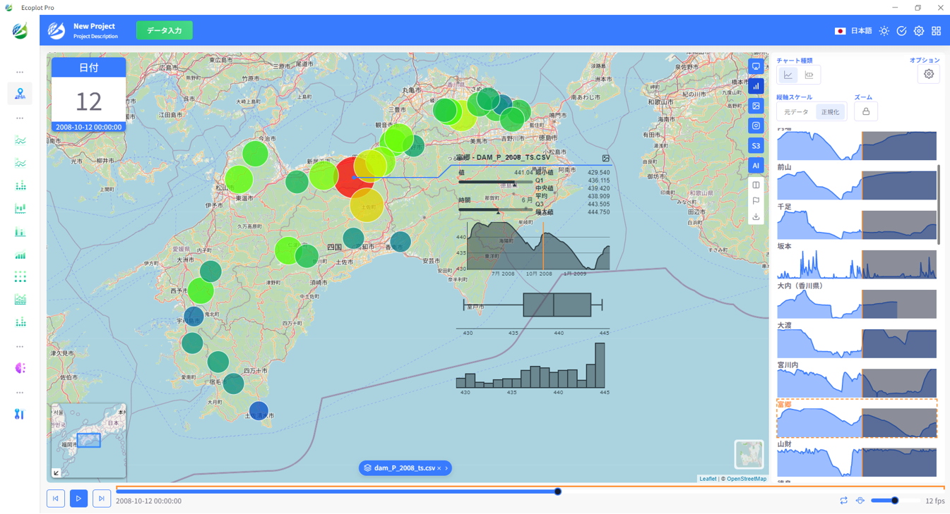Click the red circle marker on map
The height and width of the screenshot is (514, 950).
(354, 178)
